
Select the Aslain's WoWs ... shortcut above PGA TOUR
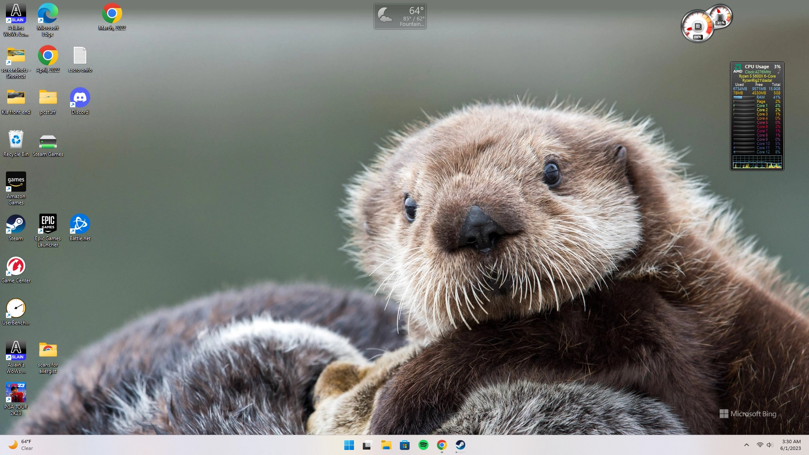click(x=16, y=357)
